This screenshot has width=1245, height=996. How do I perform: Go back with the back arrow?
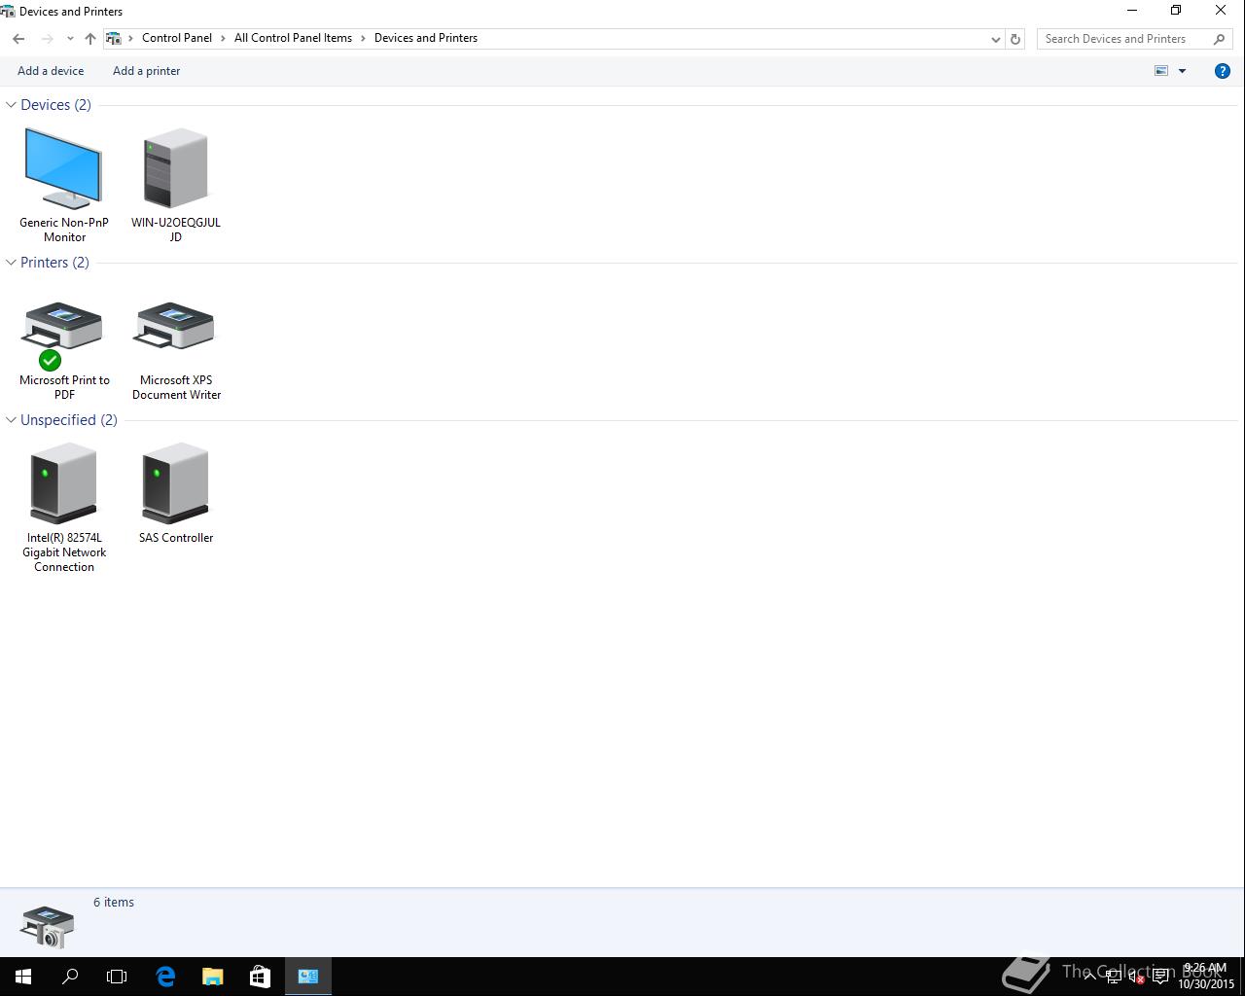click(18, 39)
